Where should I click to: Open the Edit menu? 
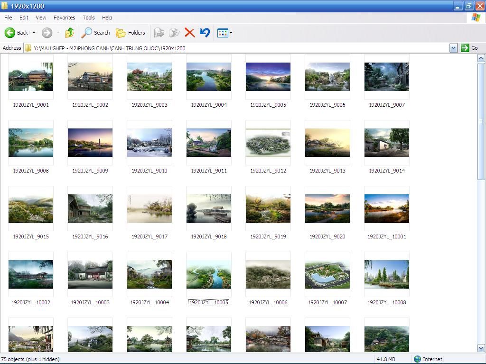[24, 18]
